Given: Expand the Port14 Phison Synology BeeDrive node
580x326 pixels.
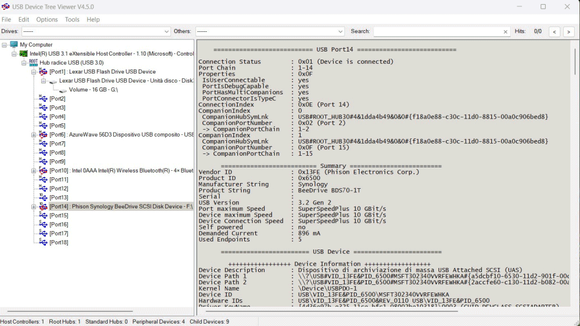Looking at the screenshot, I should coord(34,207).
